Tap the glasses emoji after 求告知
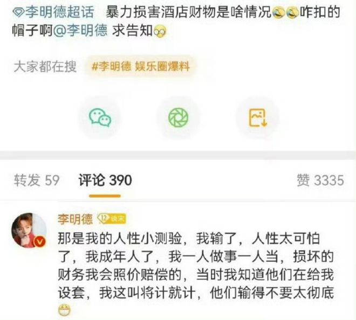The image size is (356, 320). coord(160,31)
